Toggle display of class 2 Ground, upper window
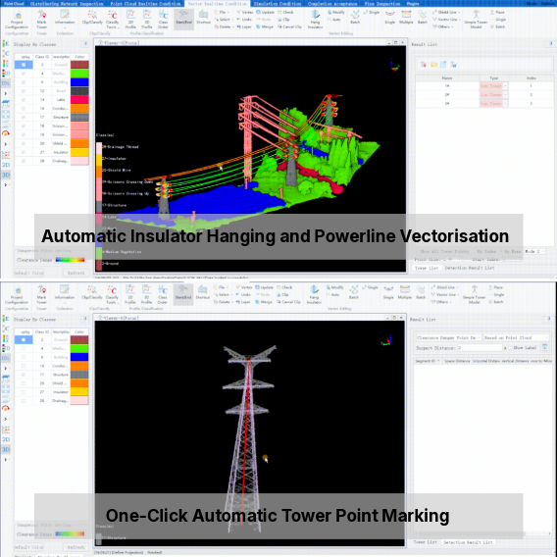The width and height of the screenshot is (557, 557). point(24,65)
